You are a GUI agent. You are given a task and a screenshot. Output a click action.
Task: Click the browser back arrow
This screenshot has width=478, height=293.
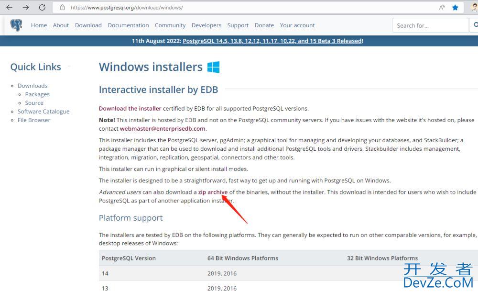9,7
